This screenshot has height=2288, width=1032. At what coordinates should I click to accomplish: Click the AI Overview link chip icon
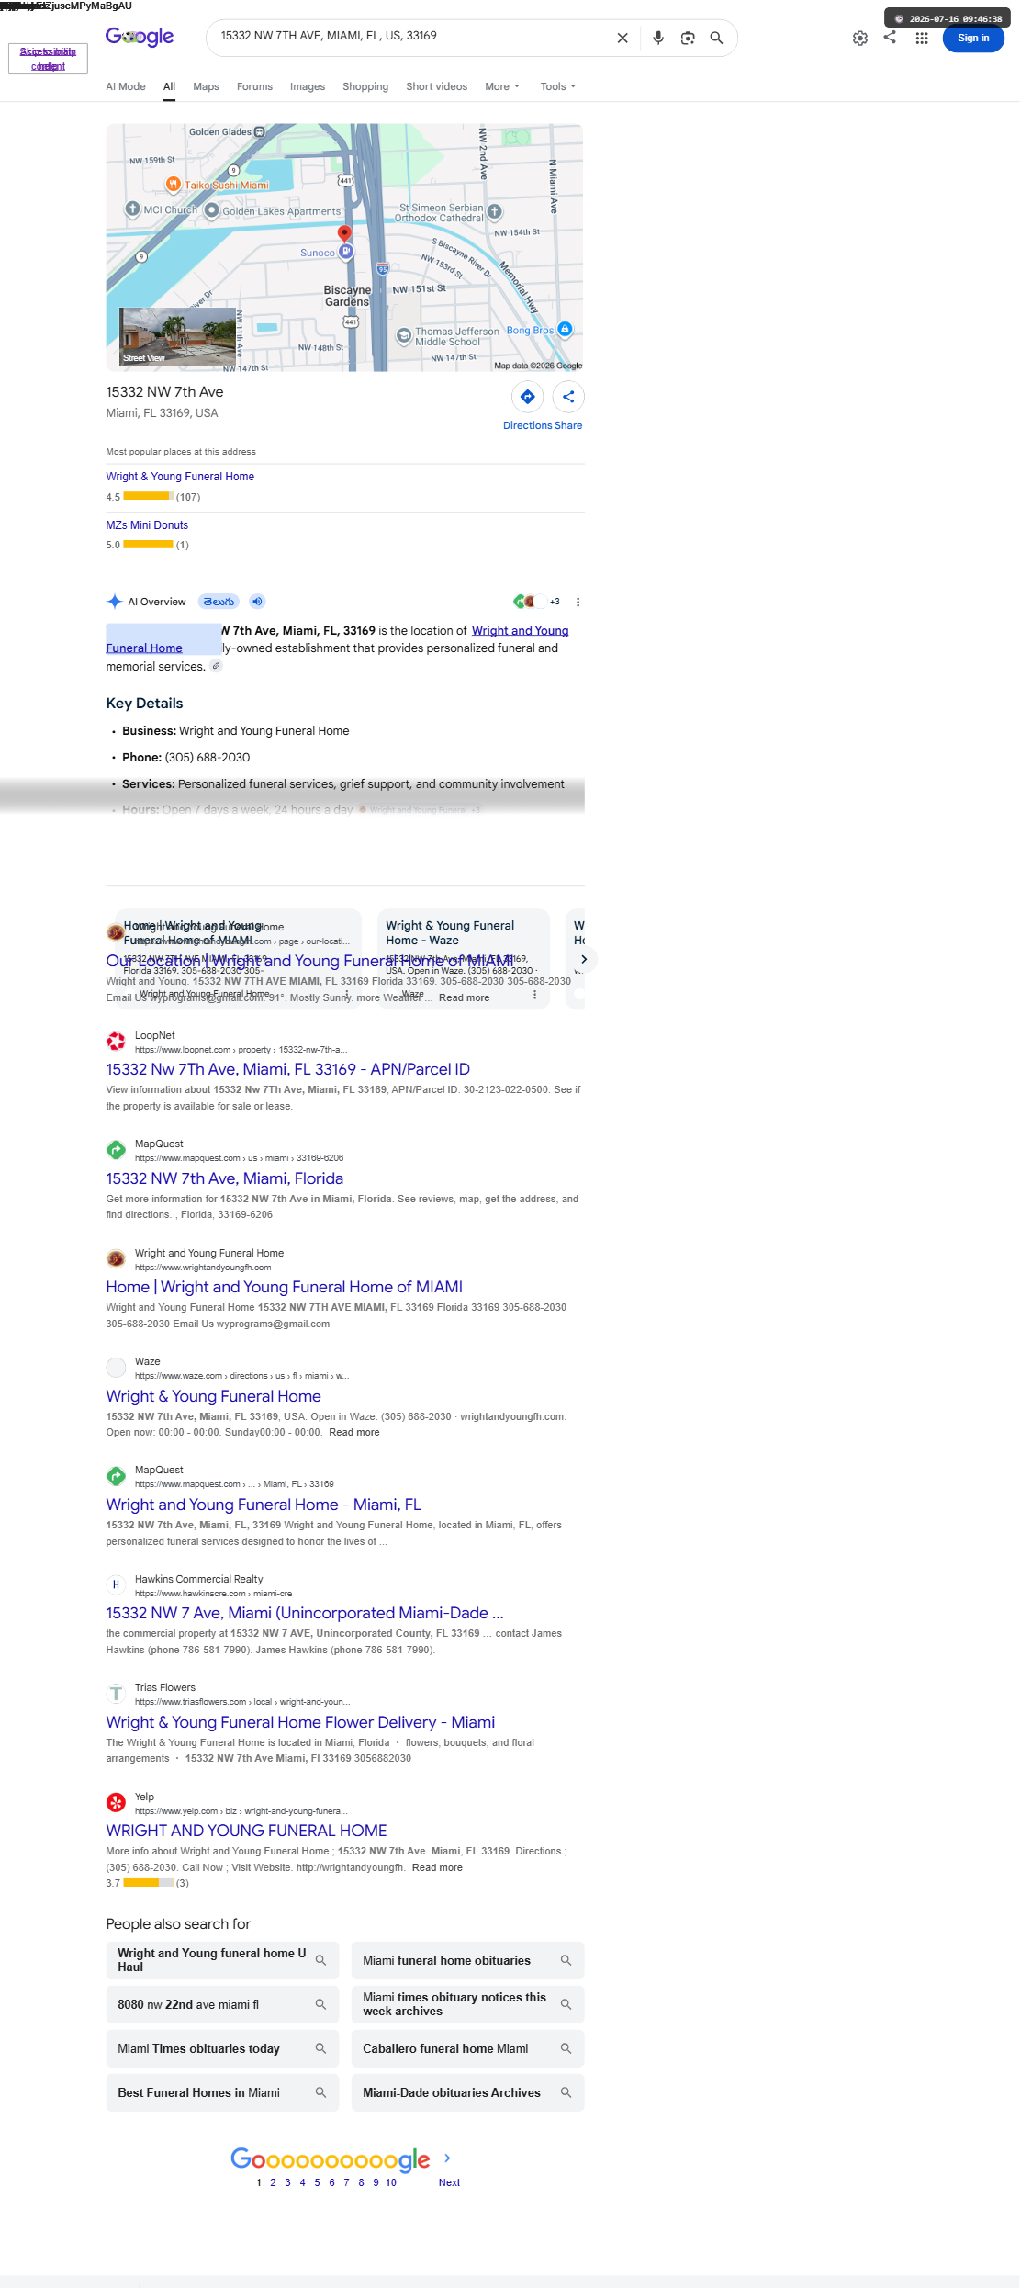coord(217,666)
